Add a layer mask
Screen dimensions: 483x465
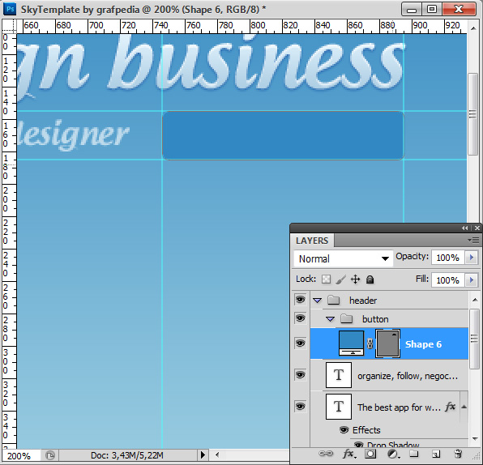click(x=370, y=454)
